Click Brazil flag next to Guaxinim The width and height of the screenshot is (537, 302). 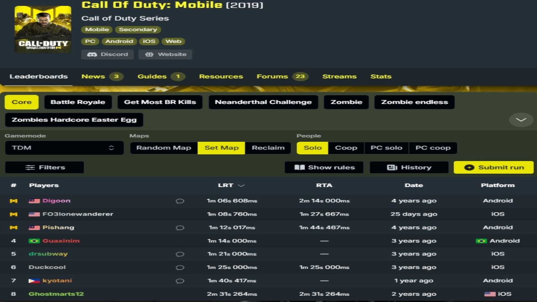(34, 241)
